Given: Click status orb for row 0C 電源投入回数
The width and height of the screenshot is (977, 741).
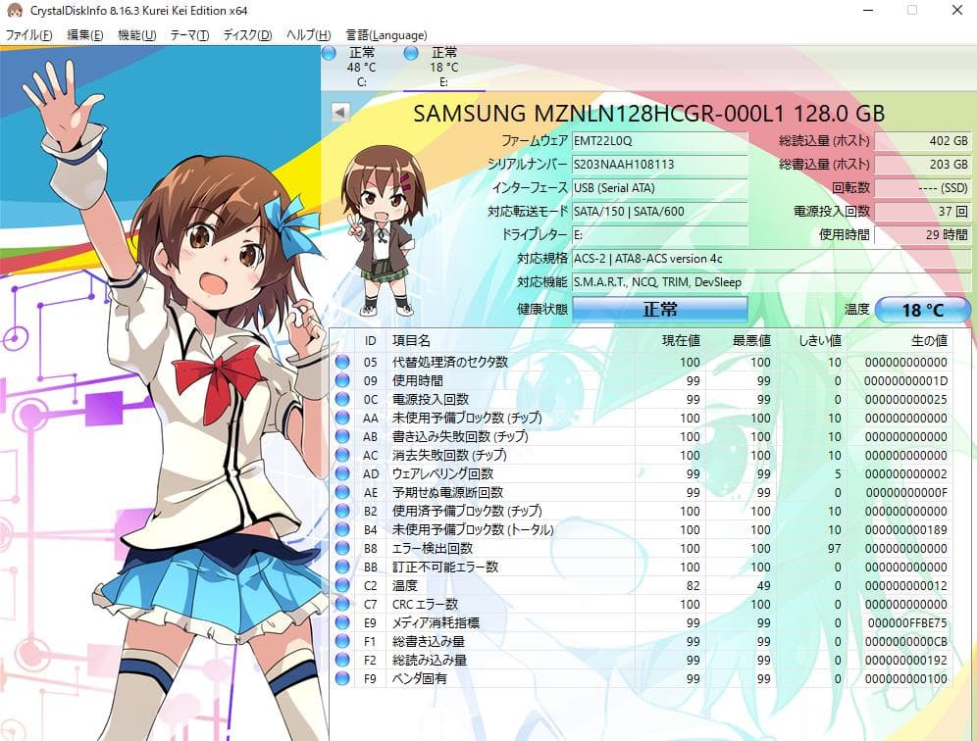Looking at the screenshot, I should [x=342, y=399].
